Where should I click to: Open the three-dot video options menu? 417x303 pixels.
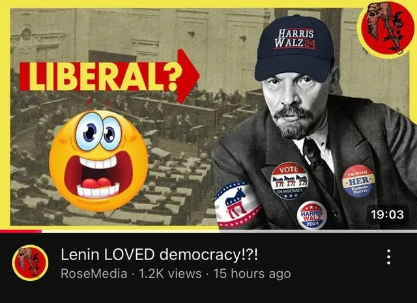click(388, 257)
